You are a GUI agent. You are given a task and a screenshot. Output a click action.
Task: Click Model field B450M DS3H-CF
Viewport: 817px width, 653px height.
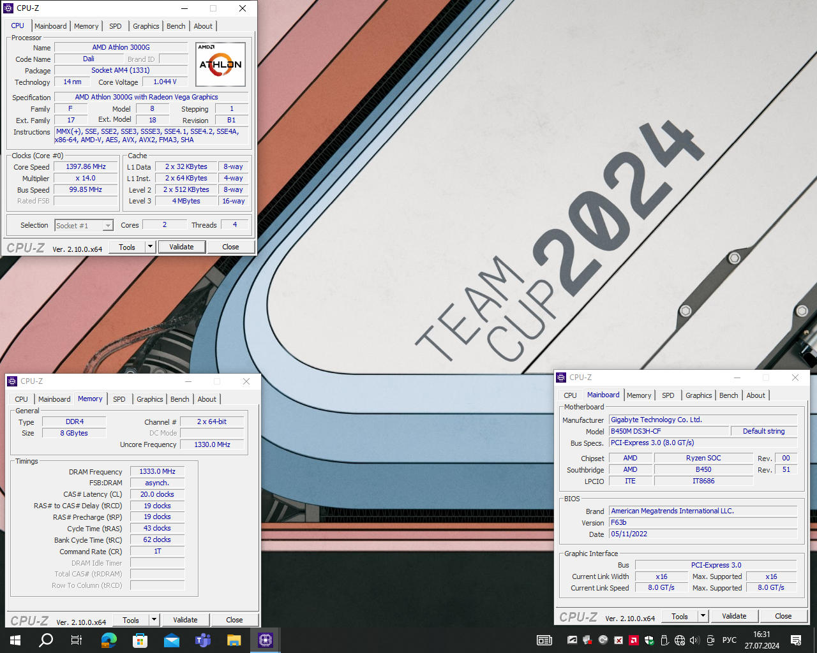click(x=668, y=431)
